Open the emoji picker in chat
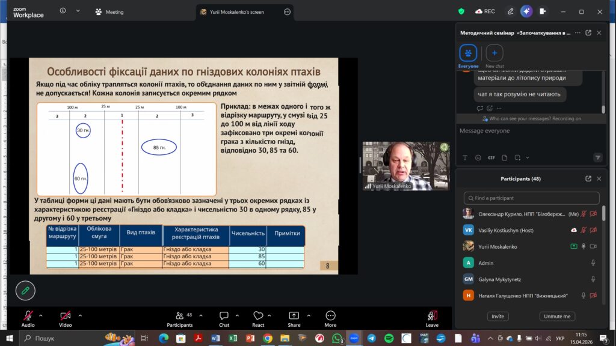The image size is (616, 346). pos(478,157)
